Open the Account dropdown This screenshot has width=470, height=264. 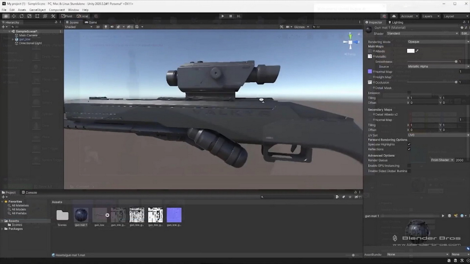point(409,16)
